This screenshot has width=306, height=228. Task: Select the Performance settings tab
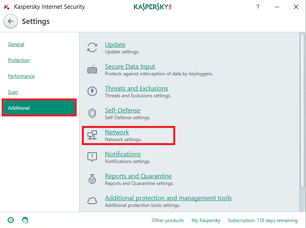click(x=21, y=76)
